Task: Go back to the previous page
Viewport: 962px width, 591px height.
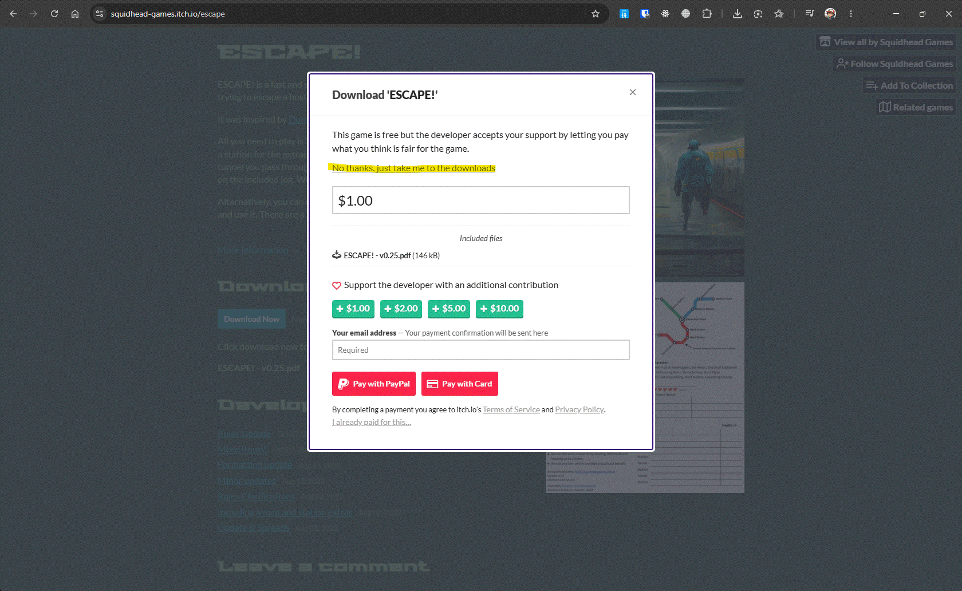Action: coord(13,14)
